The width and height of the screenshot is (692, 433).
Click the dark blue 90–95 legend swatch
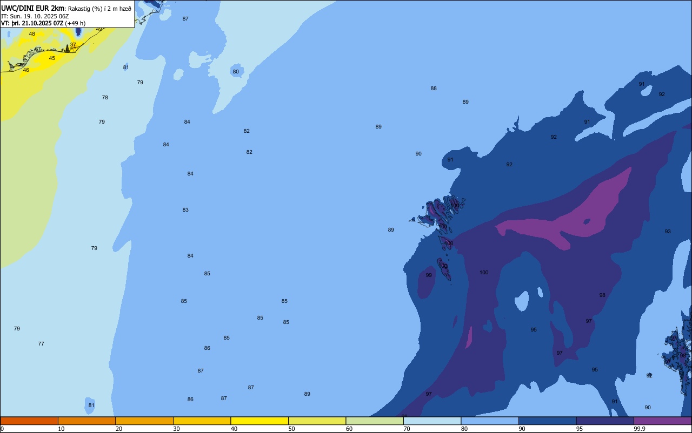(547, 421)
